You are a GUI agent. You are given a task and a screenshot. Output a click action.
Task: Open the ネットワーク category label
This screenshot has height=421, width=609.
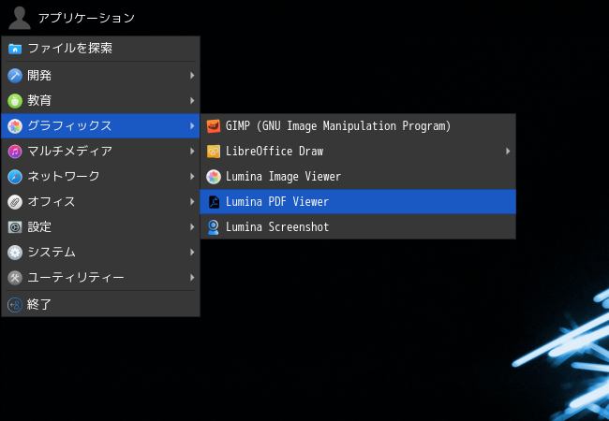point(64,177)
